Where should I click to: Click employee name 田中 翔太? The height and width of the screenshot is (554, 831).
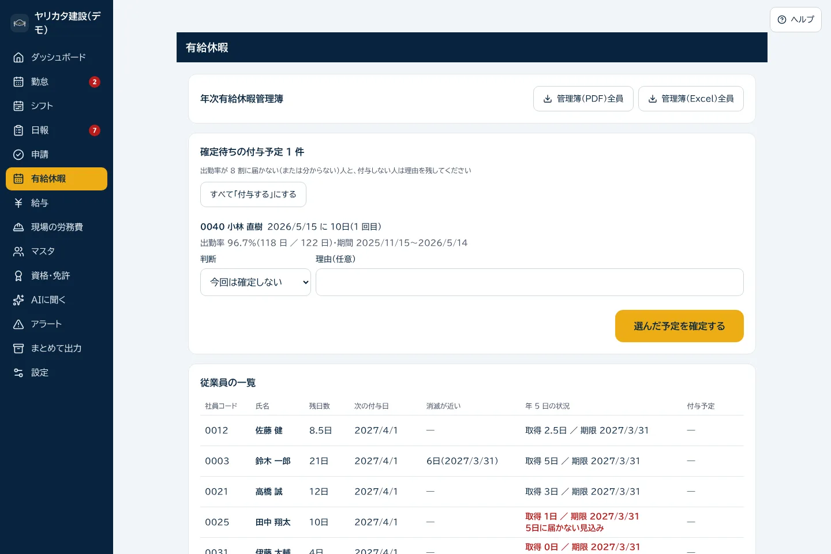click(273, 522)
